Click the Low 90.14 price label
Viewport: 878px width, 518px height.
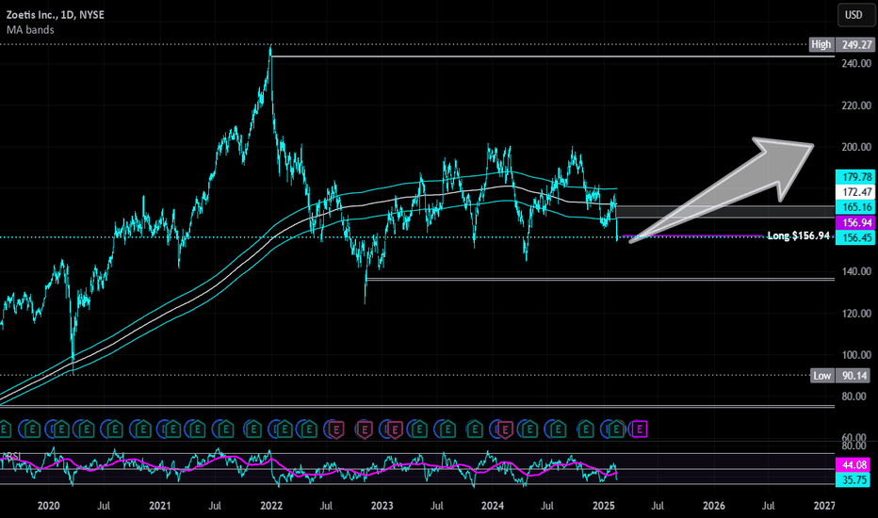[x=841, y=375]
